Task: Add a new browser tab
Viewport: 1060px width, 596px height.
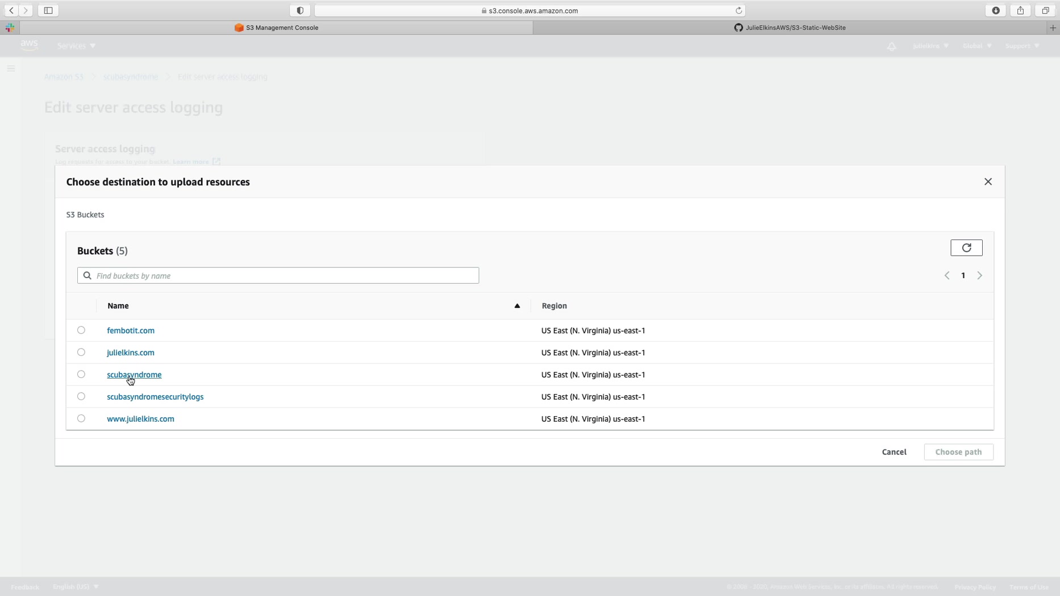Action: pyautogui.click(x=1053, y=27)
